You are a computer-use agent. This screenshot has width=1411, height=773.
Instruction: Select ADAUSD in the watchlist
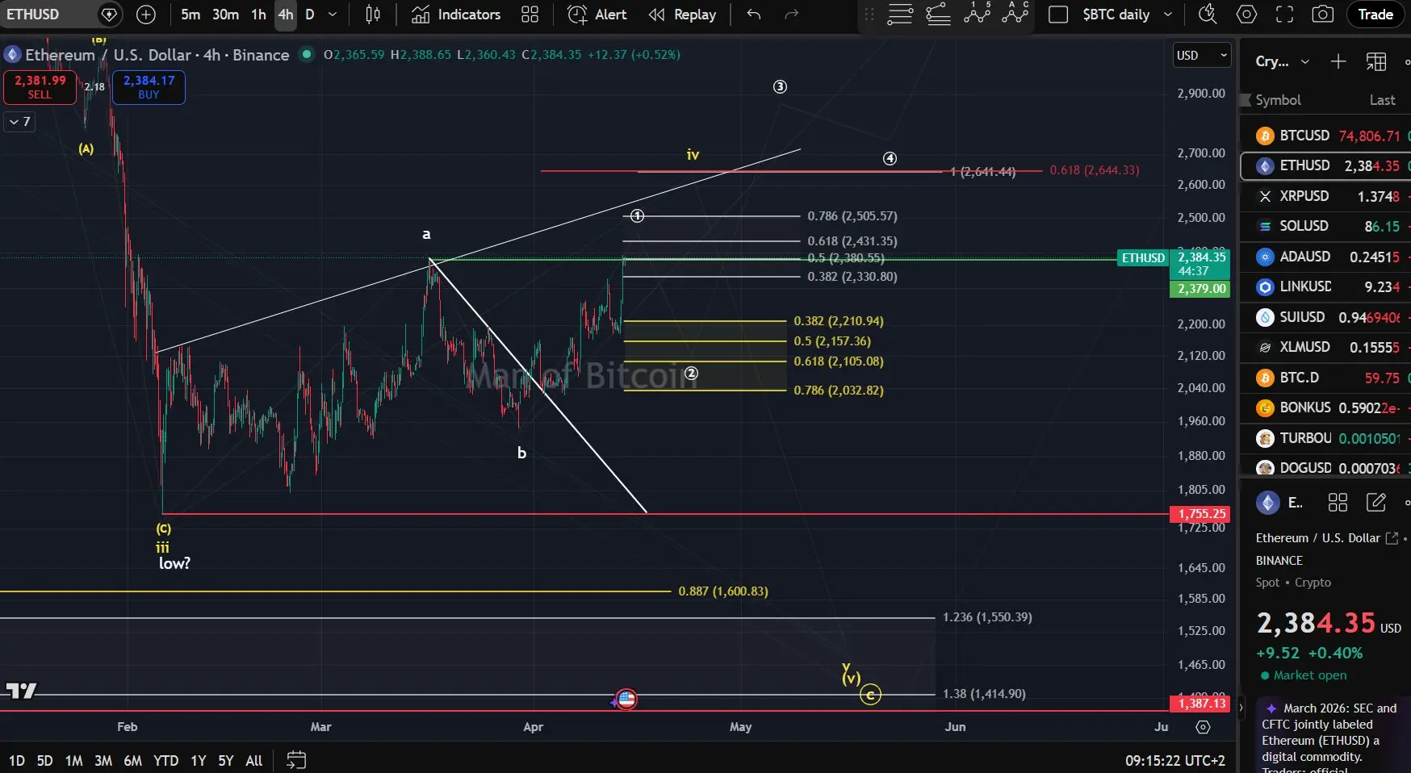click(x=1325, y=257)
